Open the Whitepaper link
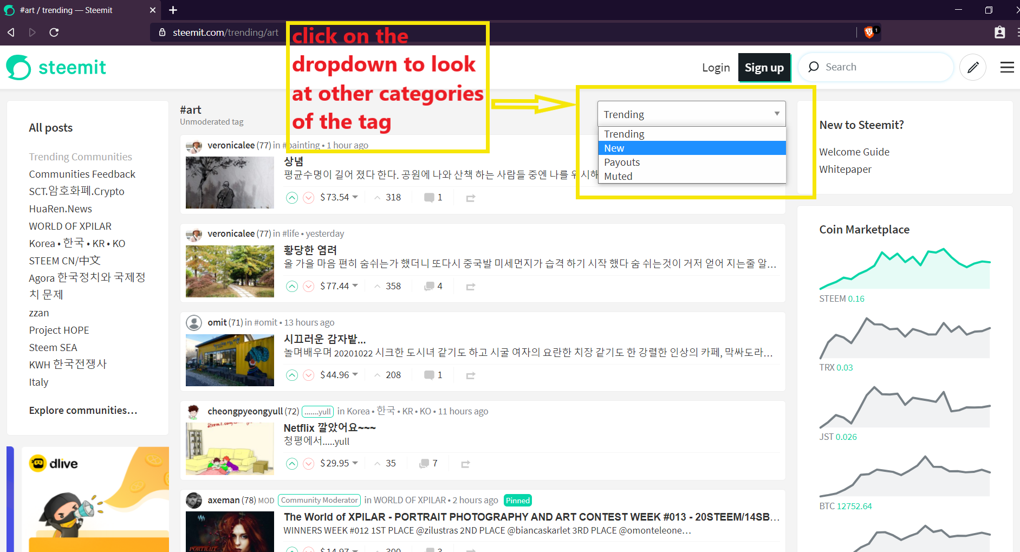Viewport: 1020px width, 552px height. coord(845,170)
